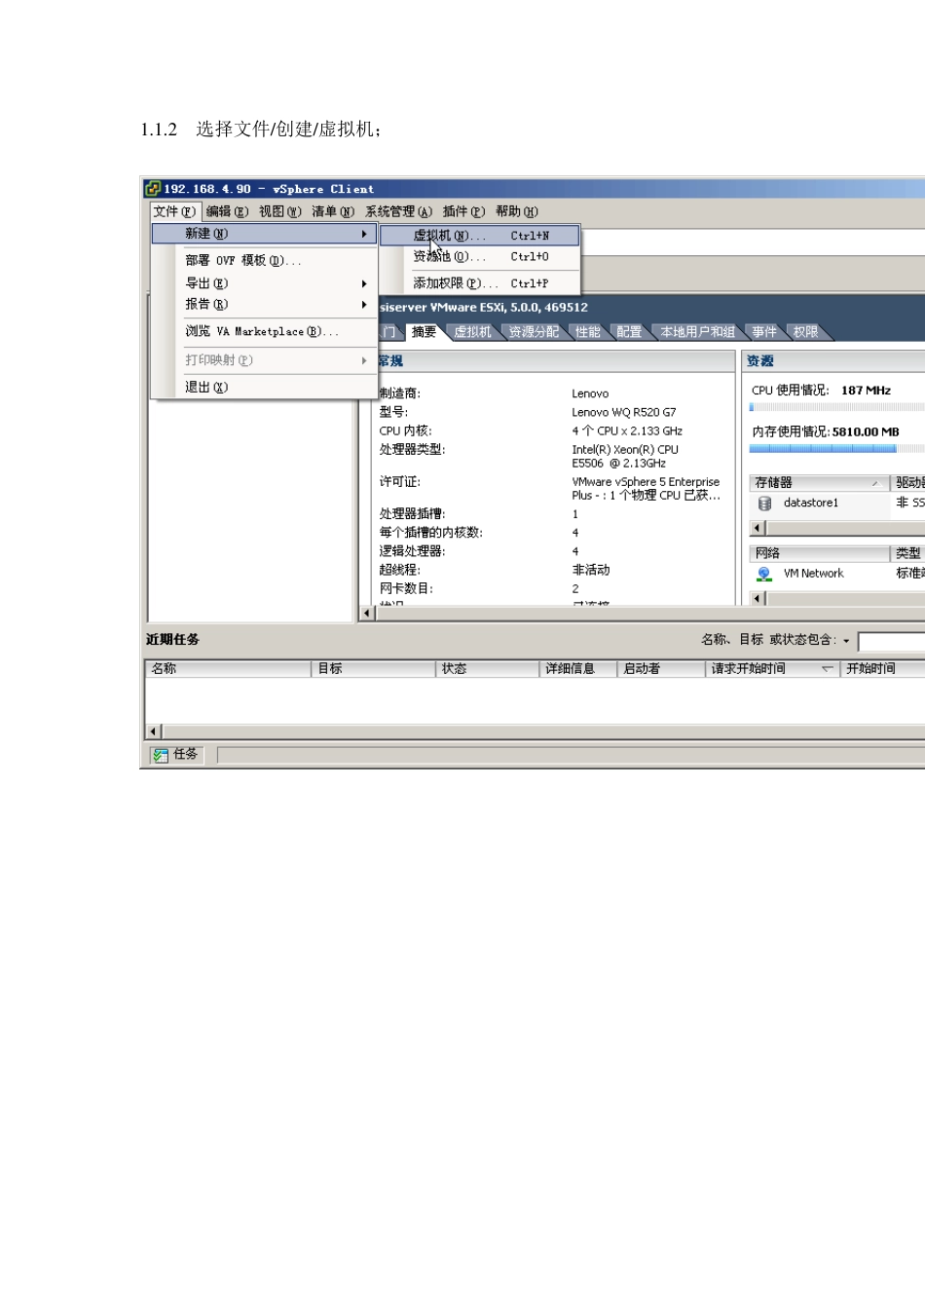Click recent tasks scrollbar left arrow

[x=154, y=731]
